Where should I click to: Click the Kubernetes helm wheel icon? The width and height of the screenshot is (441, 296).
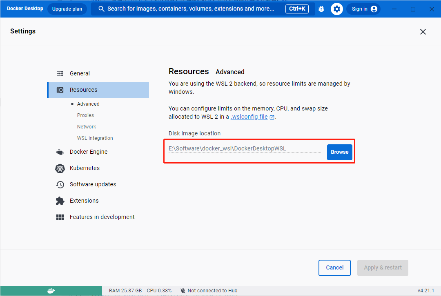pyautogui.click(x=60, y=168)
